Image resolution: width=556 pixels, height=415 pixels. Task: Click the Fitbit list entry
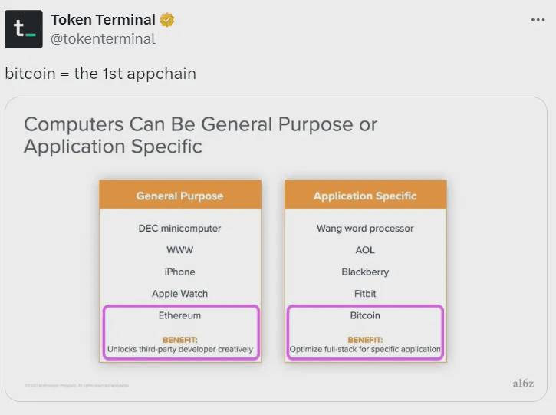tap(365, 294)
